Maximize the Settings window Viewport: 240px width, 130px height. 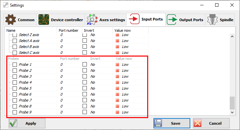217,5
